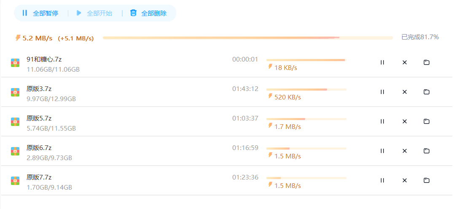Click the overall download progress bar
This screenshot has width=454, height=209.
pos(247,38)
